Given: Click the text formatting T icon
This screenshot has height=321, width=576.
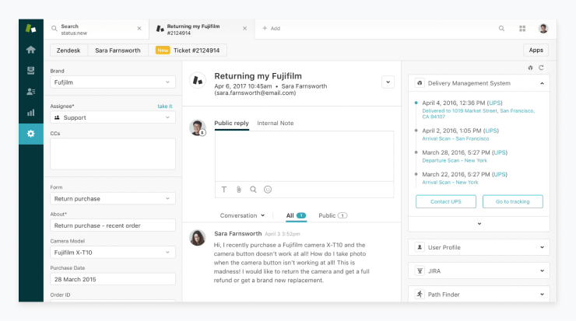Looking at the screenshot, I should pos(224,189).
